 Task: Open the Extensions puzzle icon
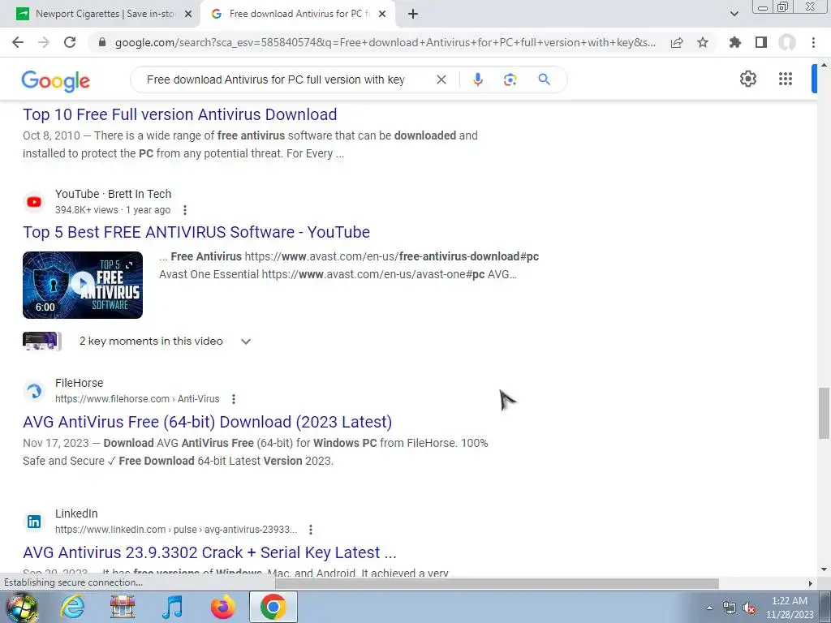pyautogui.click(x=735, y=42)
